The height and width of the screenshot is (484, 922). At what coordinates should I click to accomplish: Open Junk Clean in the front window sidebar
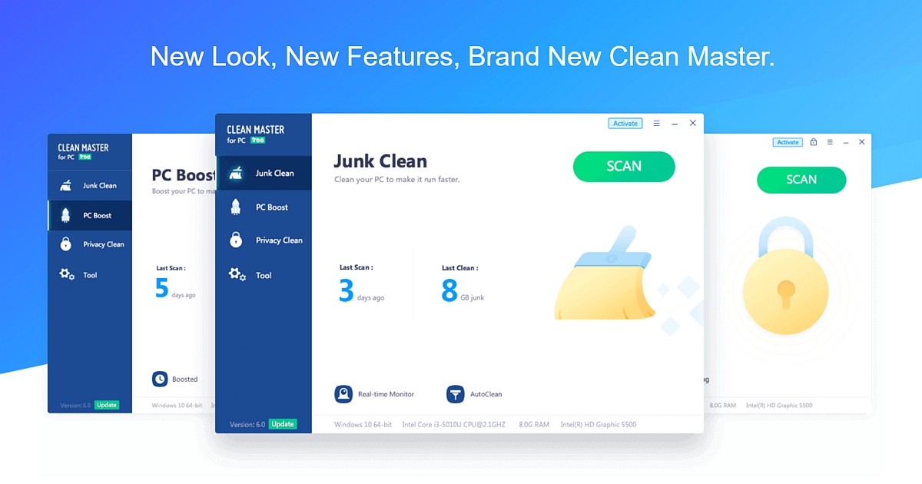point(264,173)
